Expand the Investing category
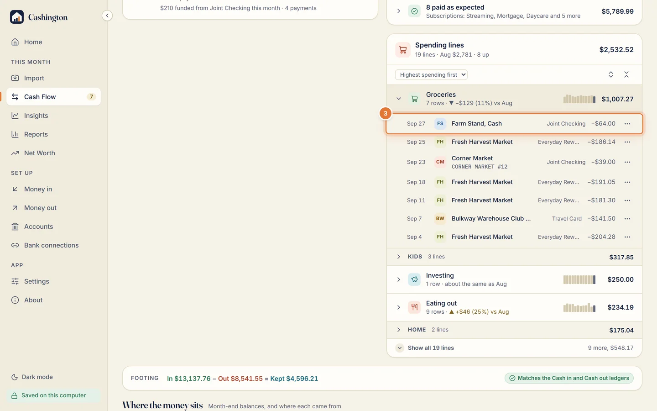Viewport: 657px width, 411px height. coord(399,279)
